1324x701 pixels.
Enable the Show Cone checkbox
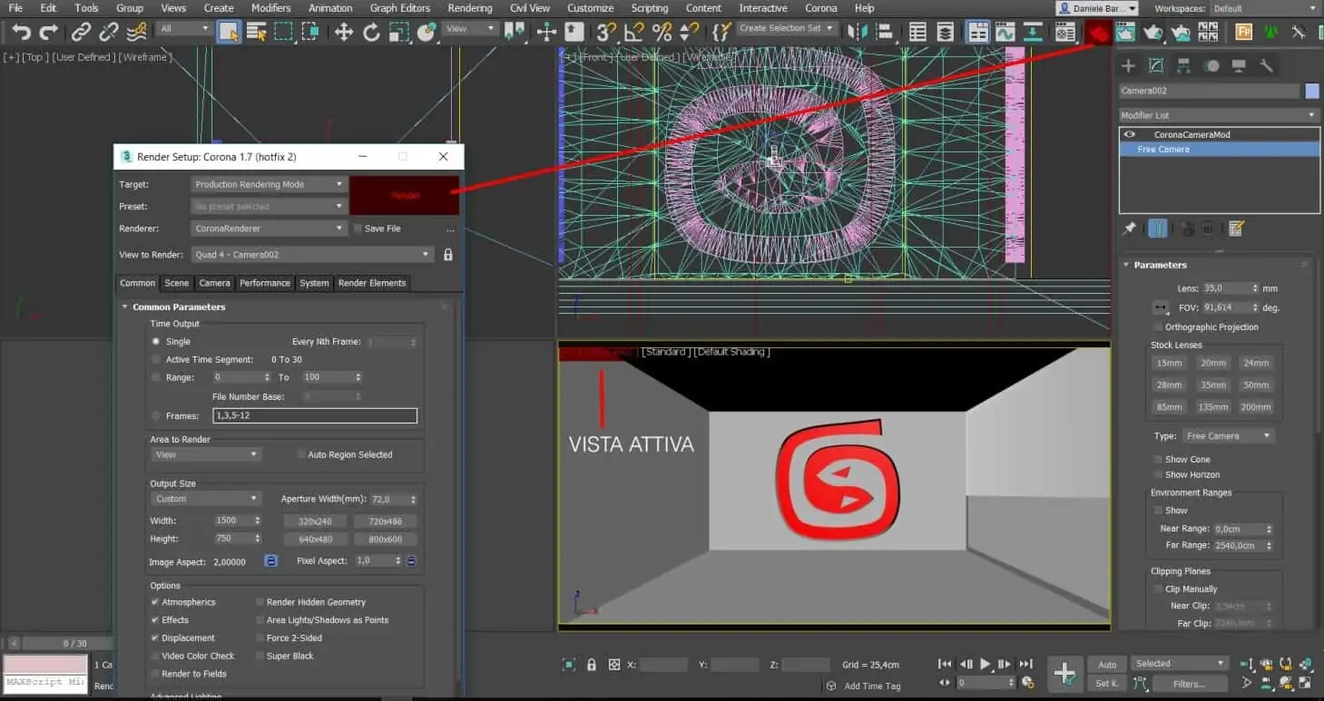(1158, 460)
